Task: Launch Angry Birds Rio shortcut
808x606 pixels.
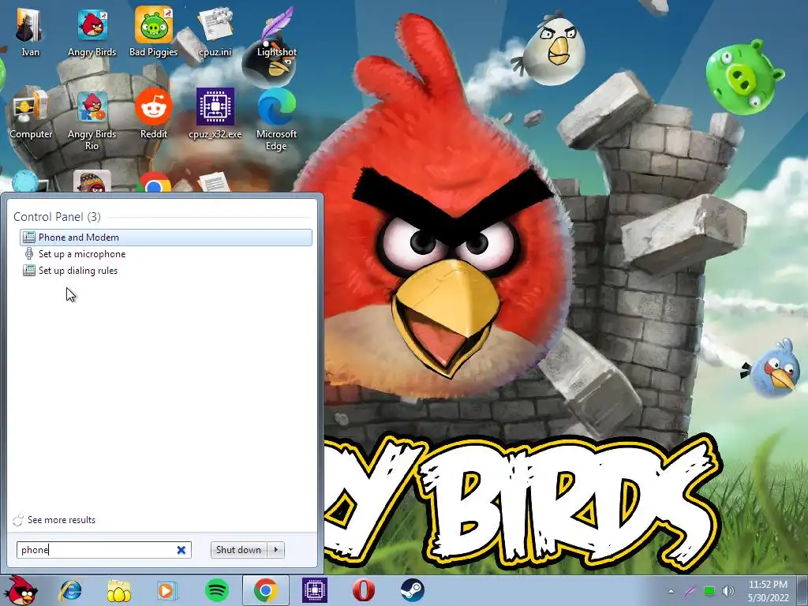Action: click(x=92, y=120)
